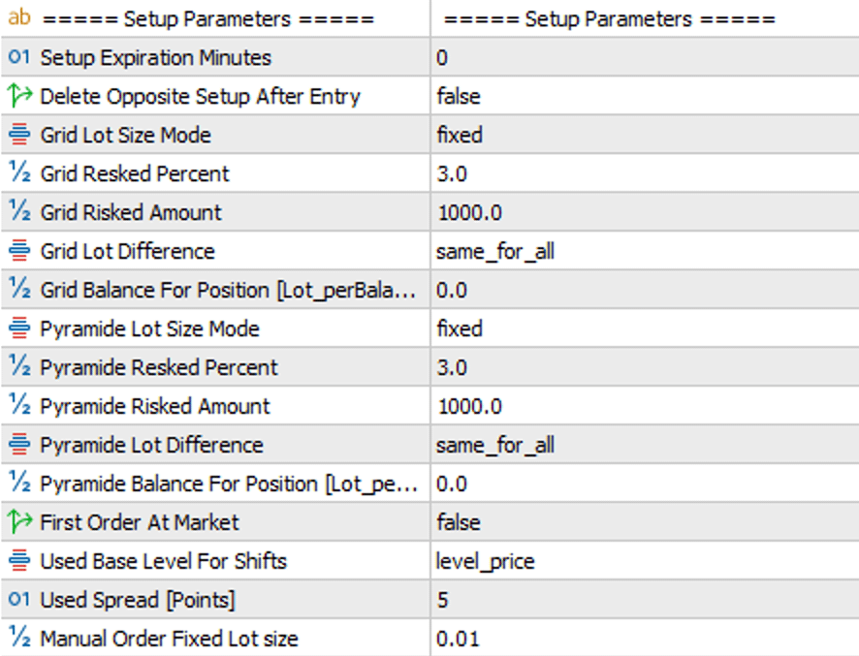This screenshot has width=859, height=656.
Task: Edit the Grid Resked Percent 3.0 value
Action: (452, 173)
